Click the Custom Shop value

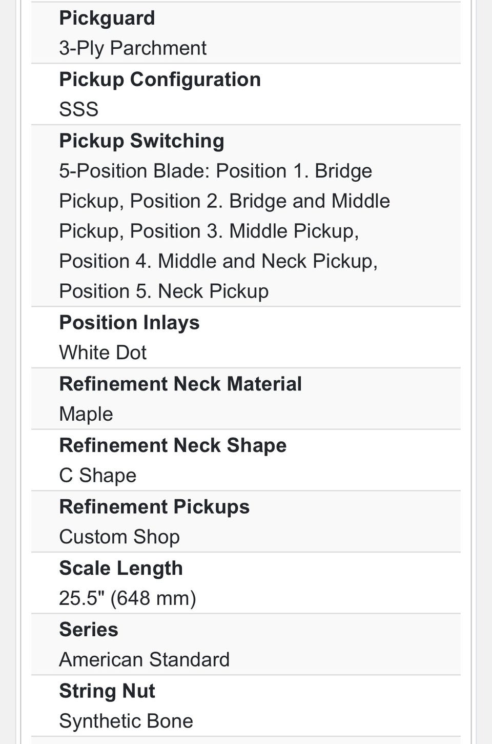click(119, 537)
